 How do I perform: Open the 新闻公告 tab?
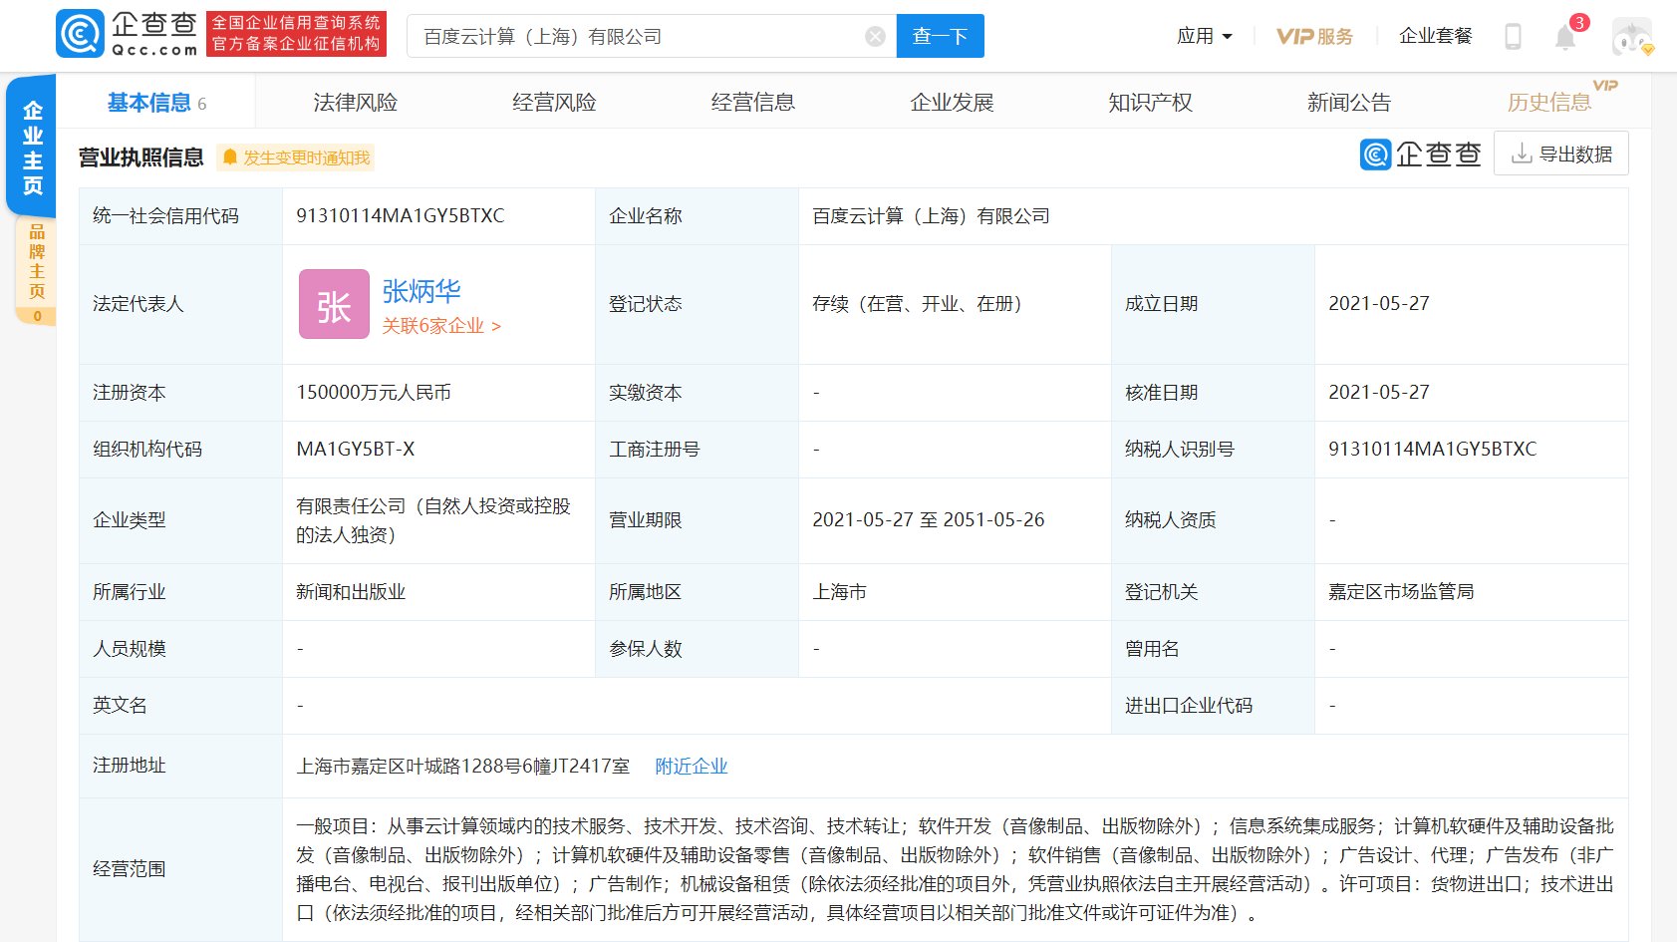[1349, 103]
